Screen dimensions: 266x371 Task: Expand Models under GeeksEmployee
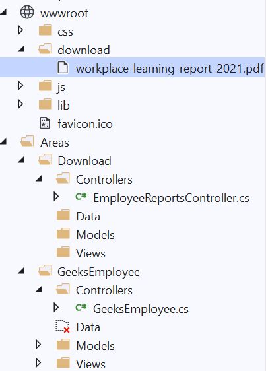[x=38, y=345]
